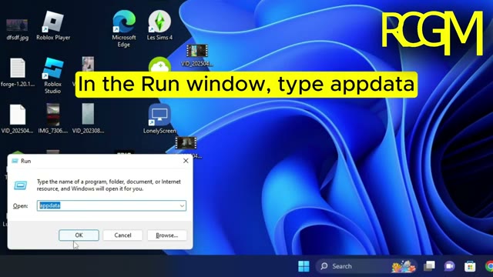Screen dimensions: 493x277
Task: Open Task View on the taskbar
Action: pos(429,266)
